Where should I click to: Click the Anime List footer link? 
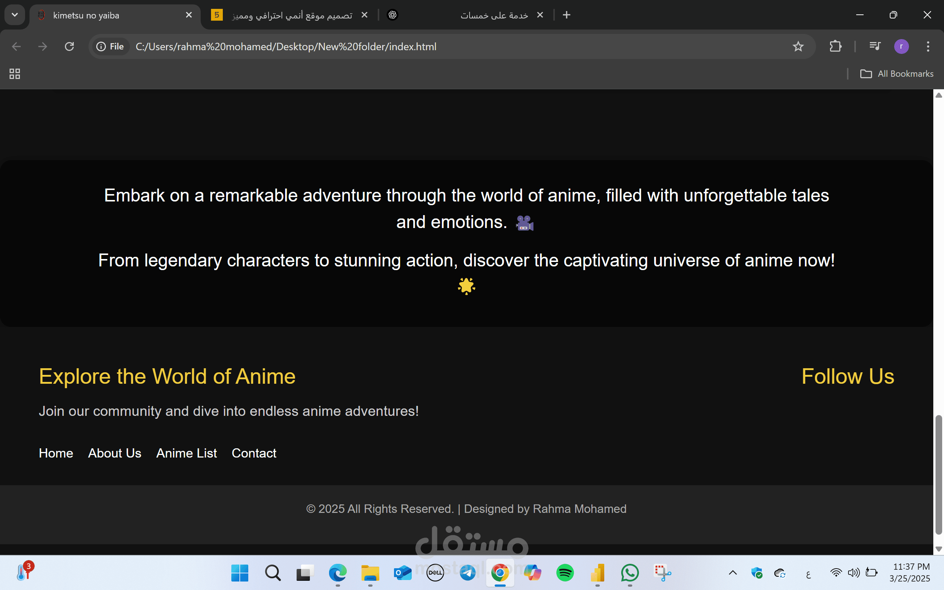[x=186, y=453]
